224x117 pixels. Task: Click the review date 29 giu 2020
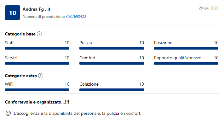tap(209, 8)
